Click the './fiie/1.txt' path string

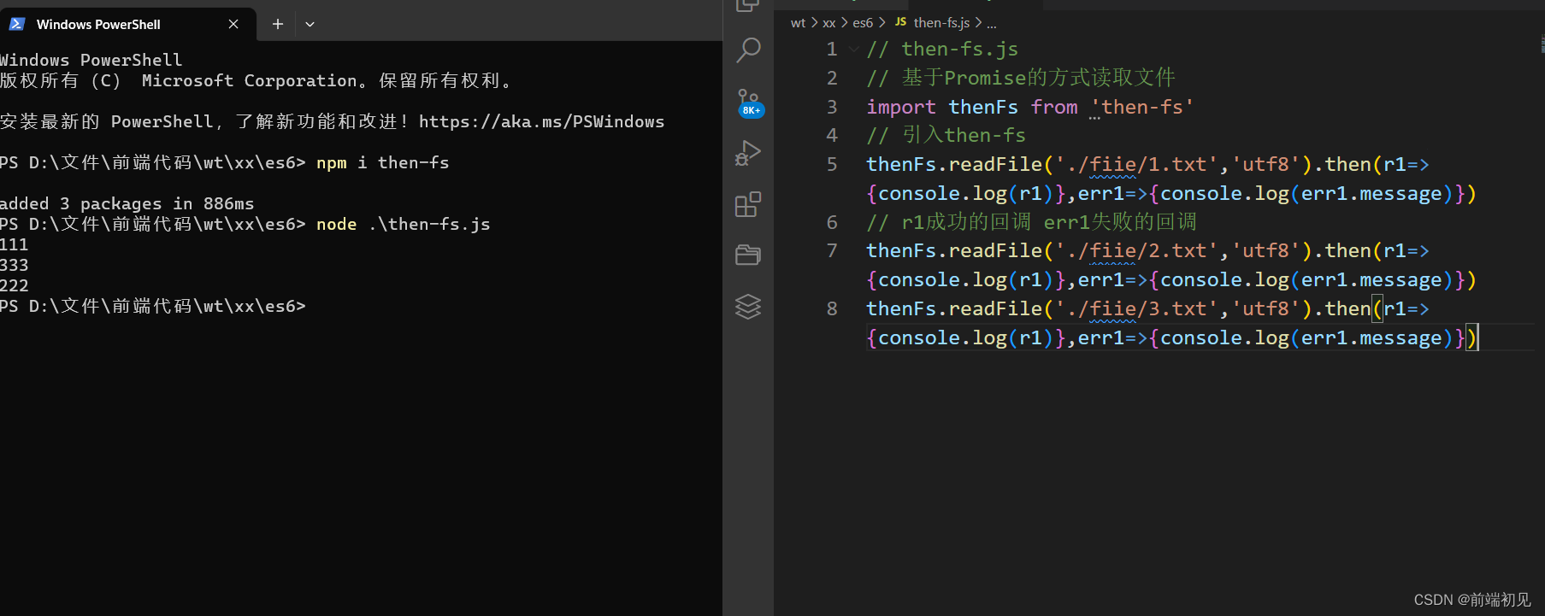(x=1136, y=164)
